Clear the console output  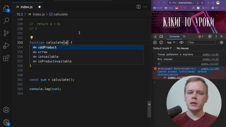[161, 42]
